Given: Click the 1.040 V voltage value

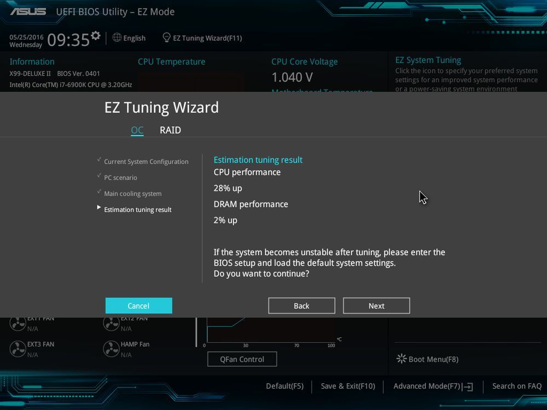Looking at the screenshot, I should point(292,78).
